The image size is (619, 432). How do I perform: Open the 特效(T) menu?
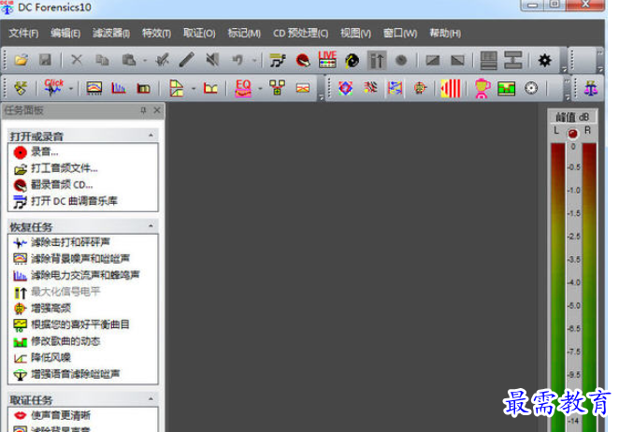156,33
